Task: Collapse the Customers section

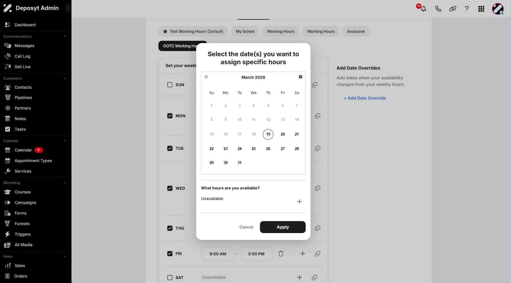Action: 65,78
